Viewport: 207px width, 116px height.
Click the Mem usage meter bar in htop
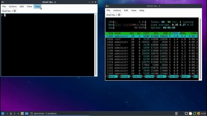coord(127,25)
